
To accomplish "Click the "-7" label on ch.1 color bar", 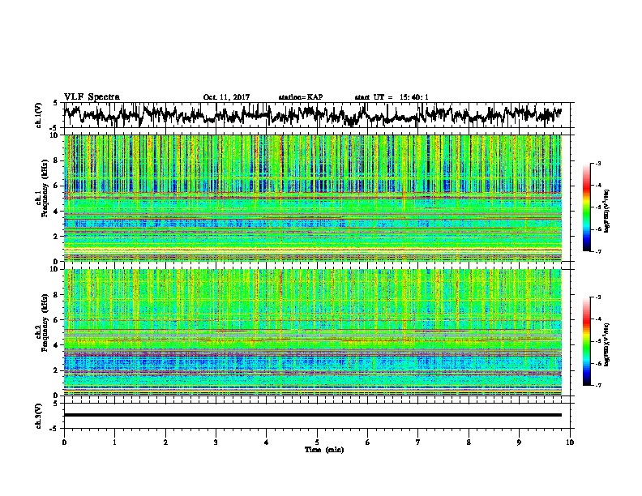I will tap(598, 251).
